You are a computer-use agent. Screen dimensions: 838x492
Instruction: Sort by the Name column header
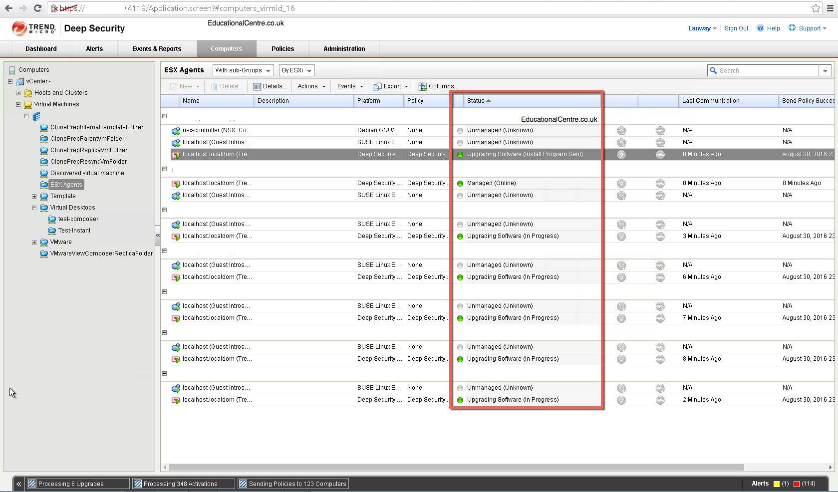[x=216, y=101]
